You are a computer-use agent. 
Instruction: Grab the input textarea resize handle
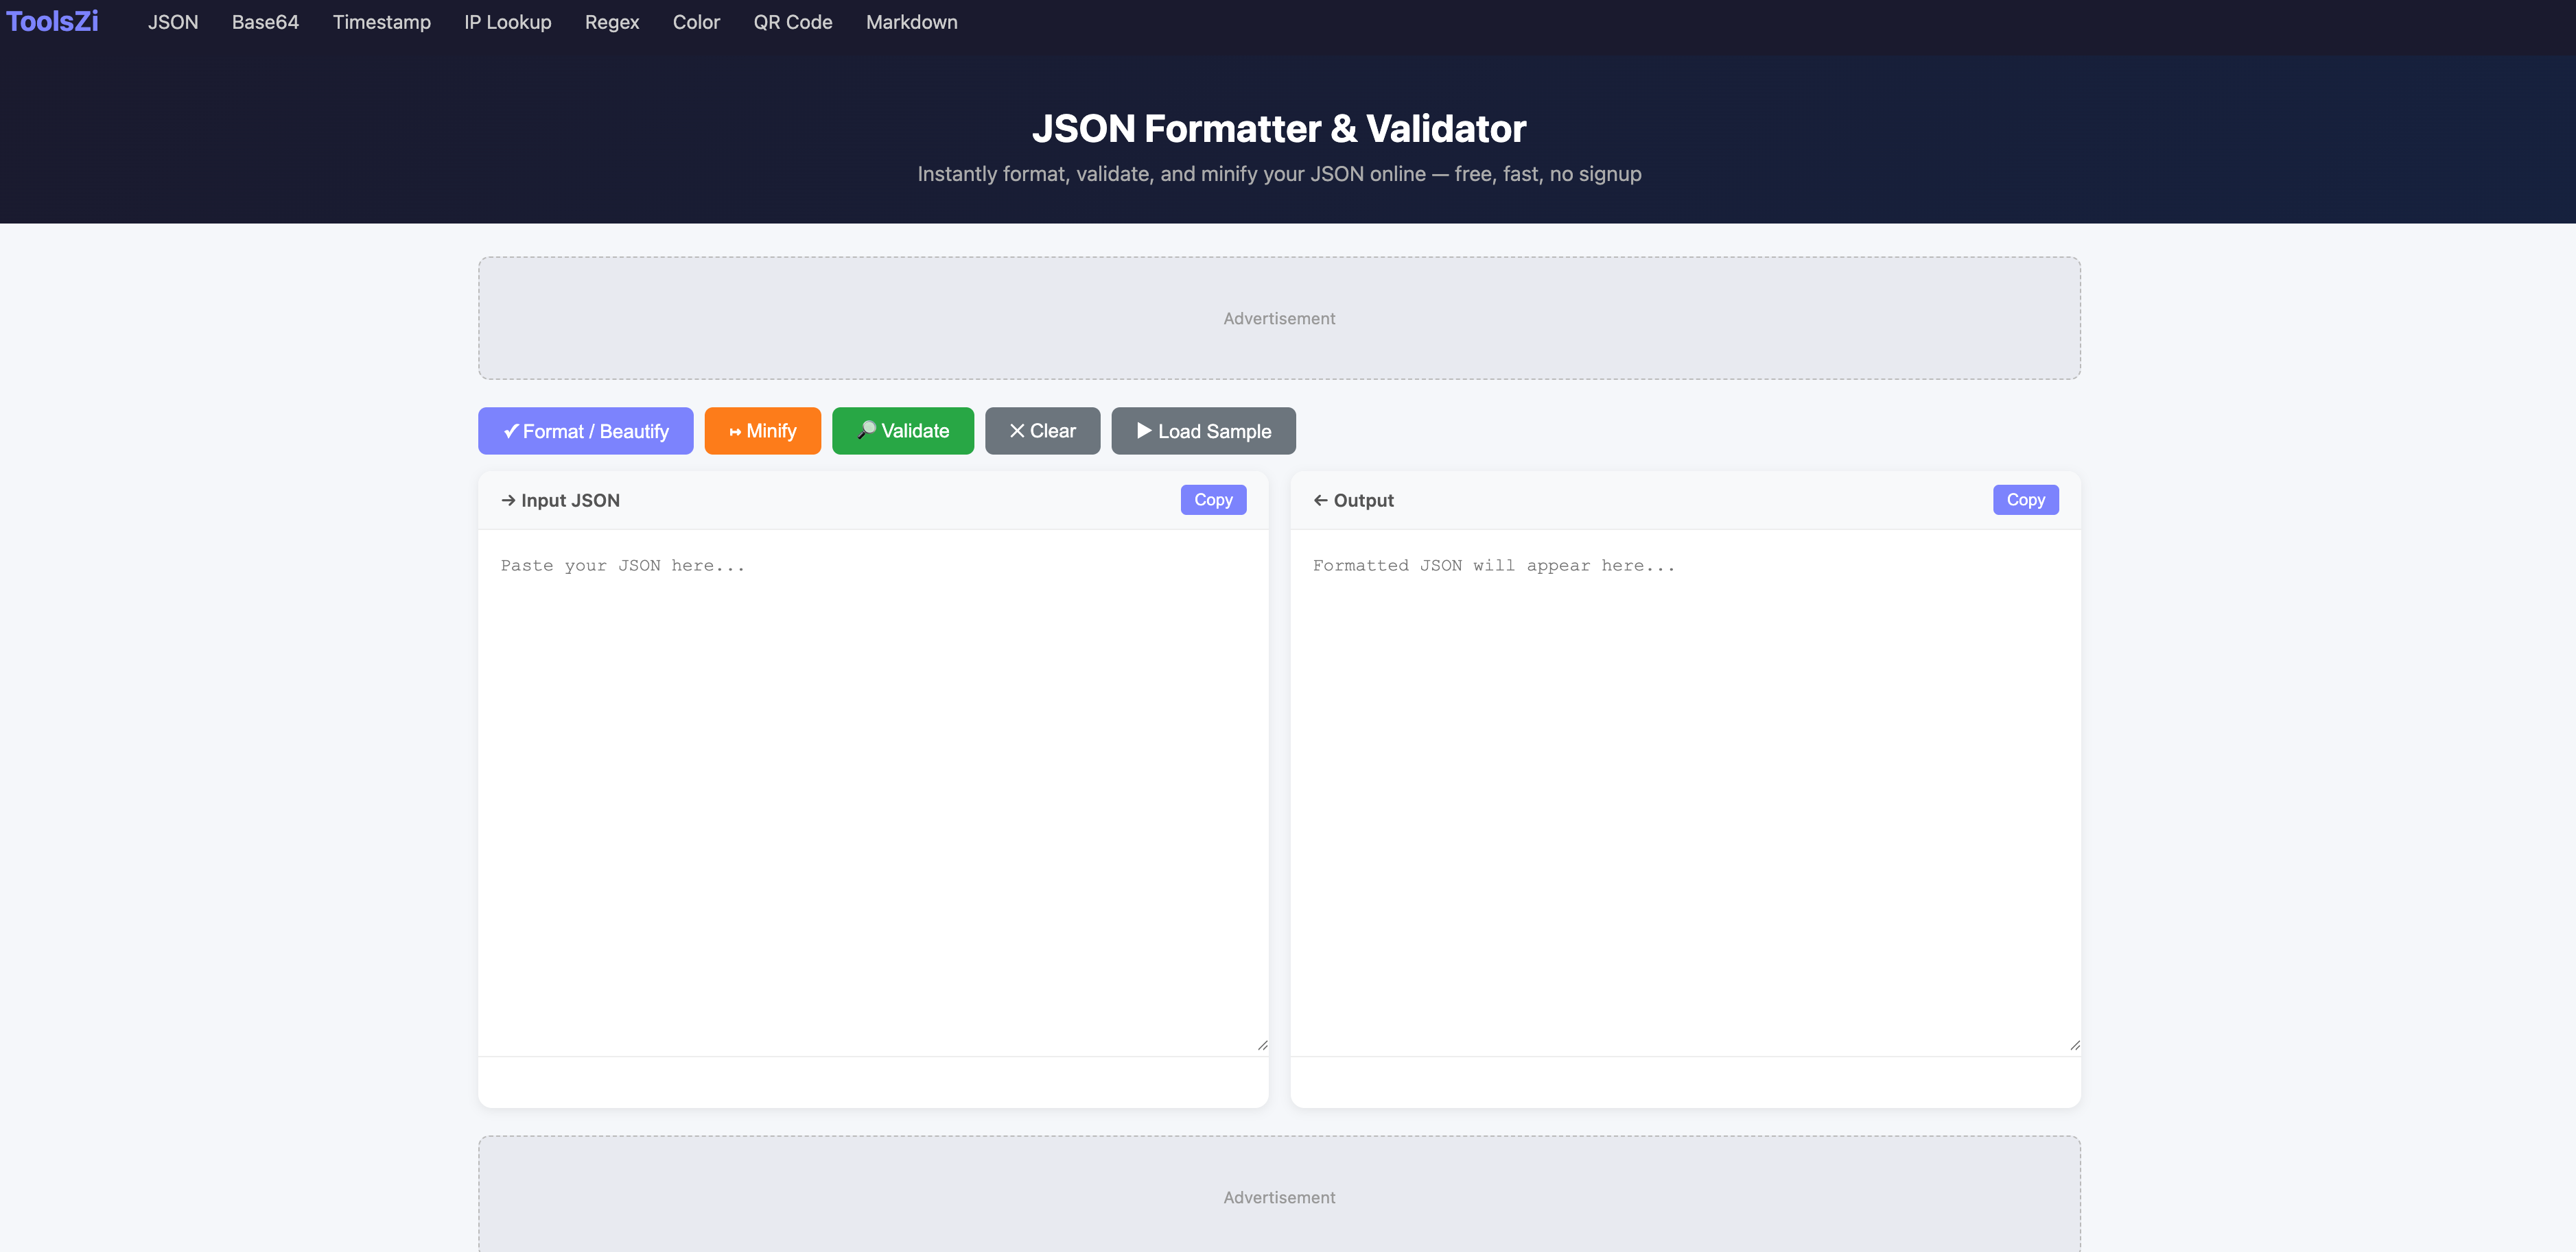coord(1262,1045)
